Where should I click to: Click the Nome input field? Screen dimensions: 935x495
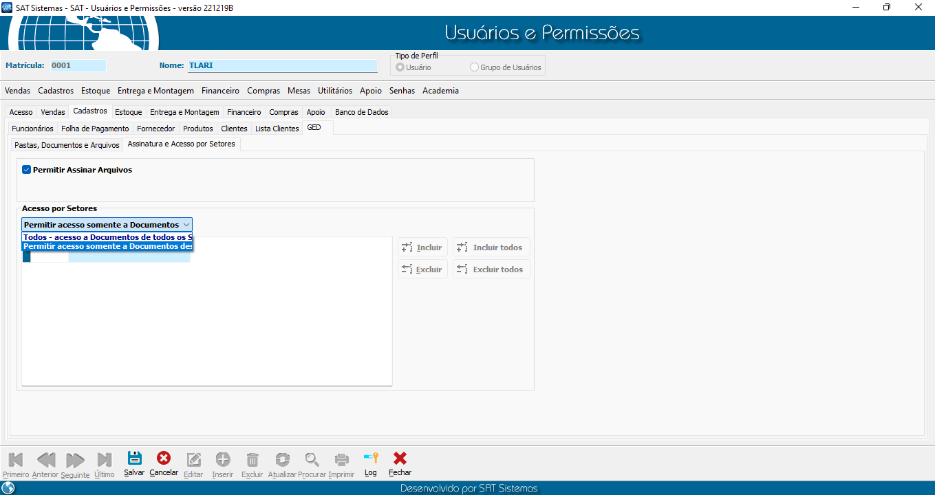tap(282, 66)
